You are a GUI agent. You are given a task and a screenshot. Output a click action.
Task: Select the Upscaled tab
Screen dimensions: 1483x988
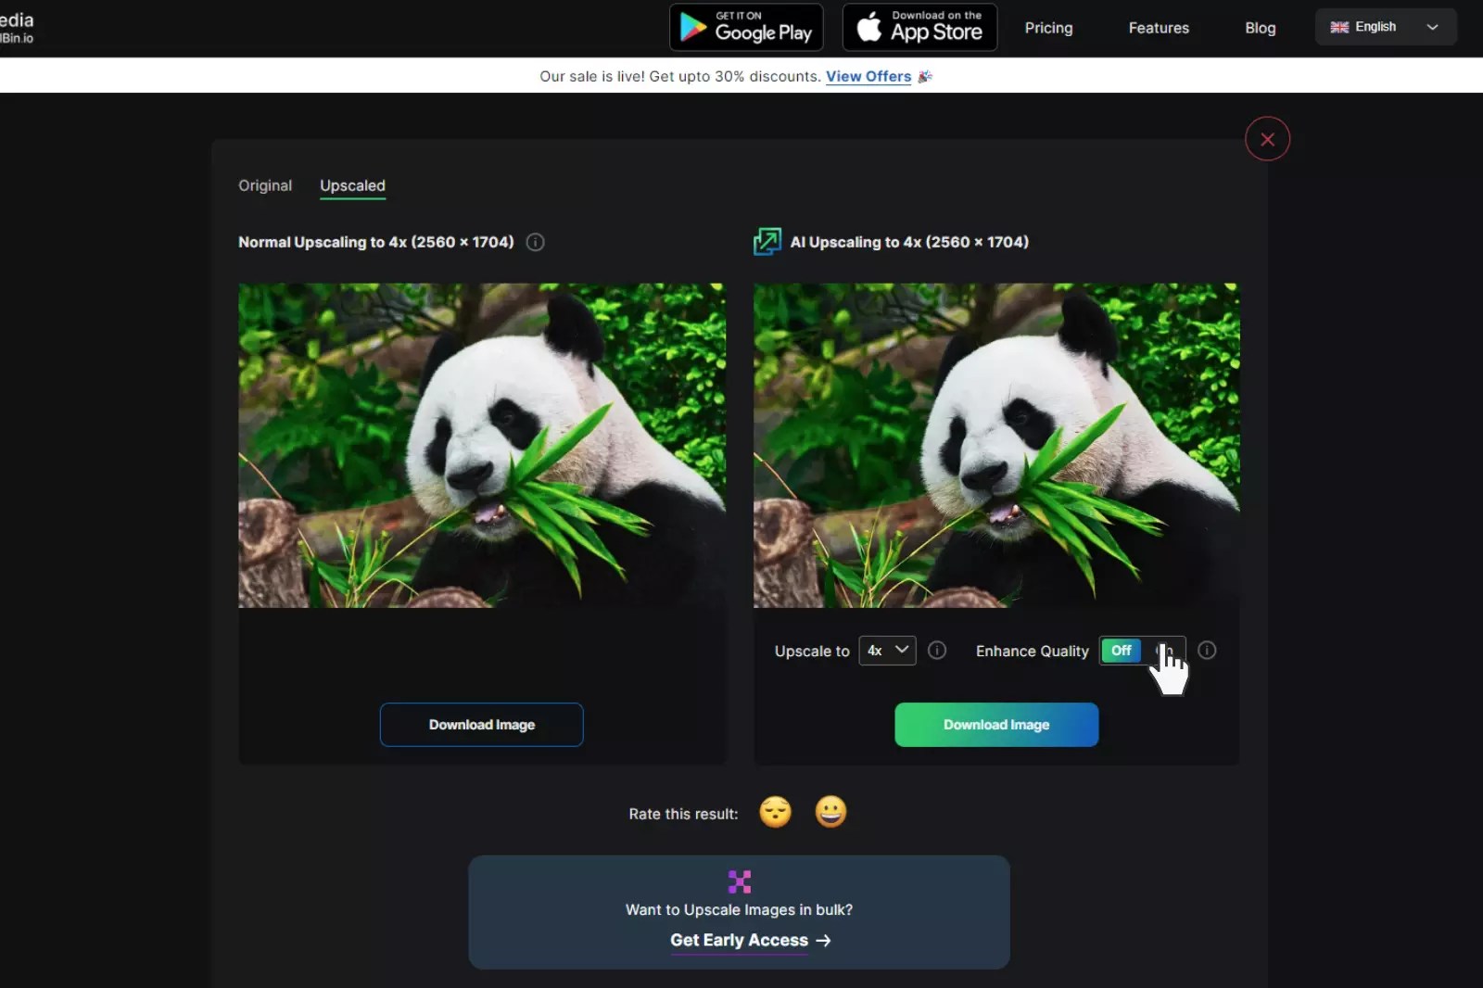(x=351, y=185)
